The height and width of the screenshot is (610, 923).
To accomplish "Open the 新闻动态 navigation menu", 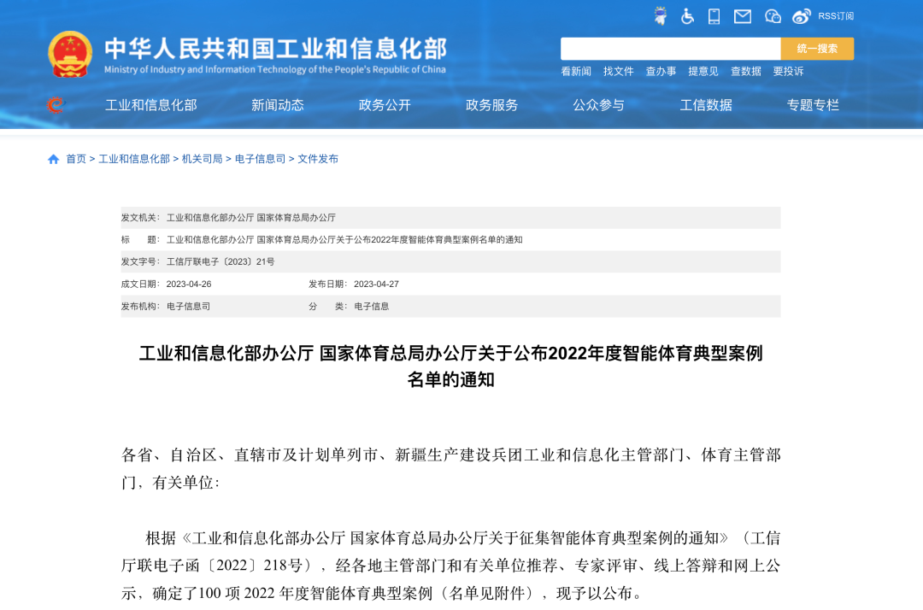I will coord(277,105).
